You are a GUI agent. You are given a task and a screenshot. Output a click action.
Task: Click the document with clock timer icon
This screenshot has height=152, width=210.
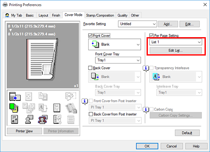point(57,119)
